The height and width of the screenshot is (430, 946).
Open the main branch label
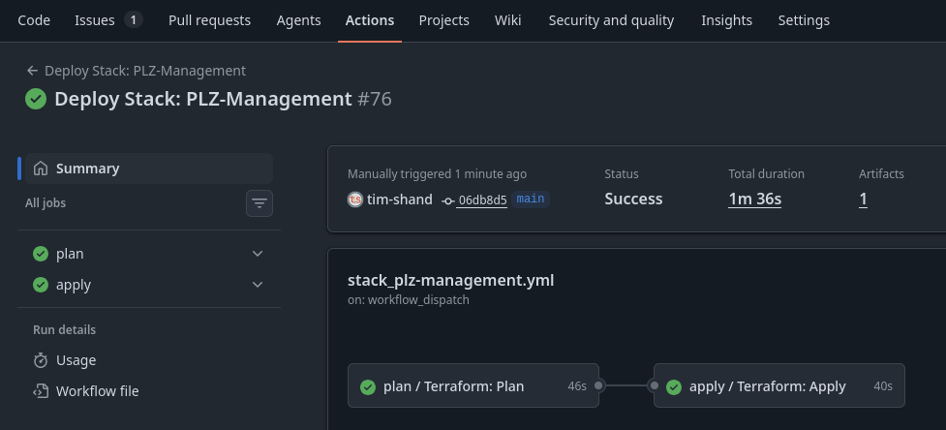point(531,199)
